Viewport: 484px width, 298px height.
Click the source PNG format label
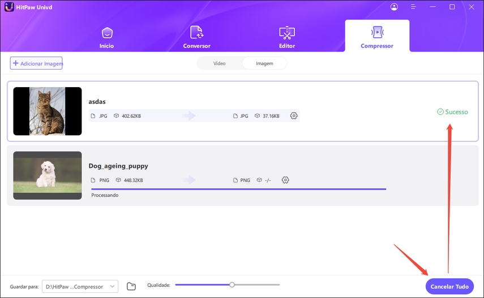tap(104, 180)
